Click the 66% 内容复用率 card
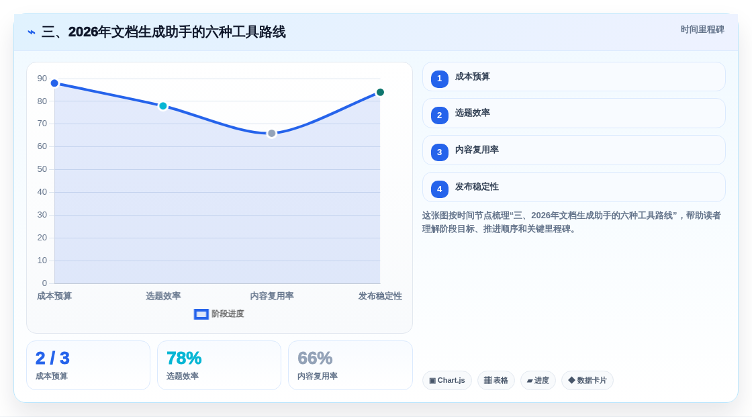Image resolution: width=752 pixels, height=417 pixels. pos(350,365)
